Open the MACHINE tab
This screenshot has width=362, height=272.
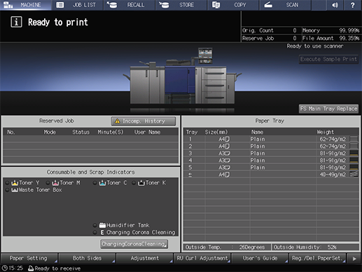[x=26, y=5]
